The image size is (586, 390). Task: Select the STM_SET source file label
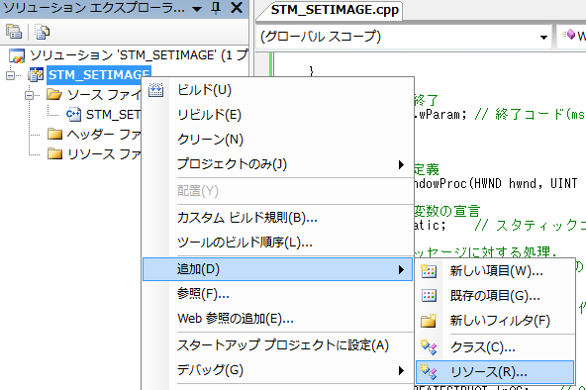point(113,114)
